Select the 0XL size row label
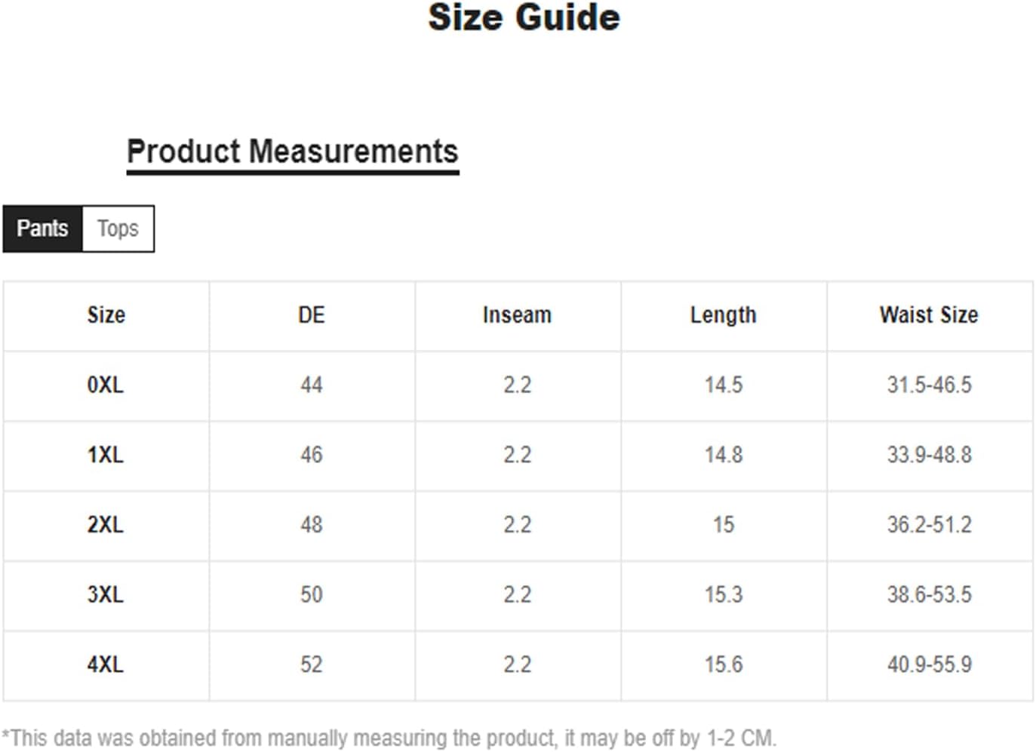Viewport: 1036px width, 752px height. pos(106,385)
